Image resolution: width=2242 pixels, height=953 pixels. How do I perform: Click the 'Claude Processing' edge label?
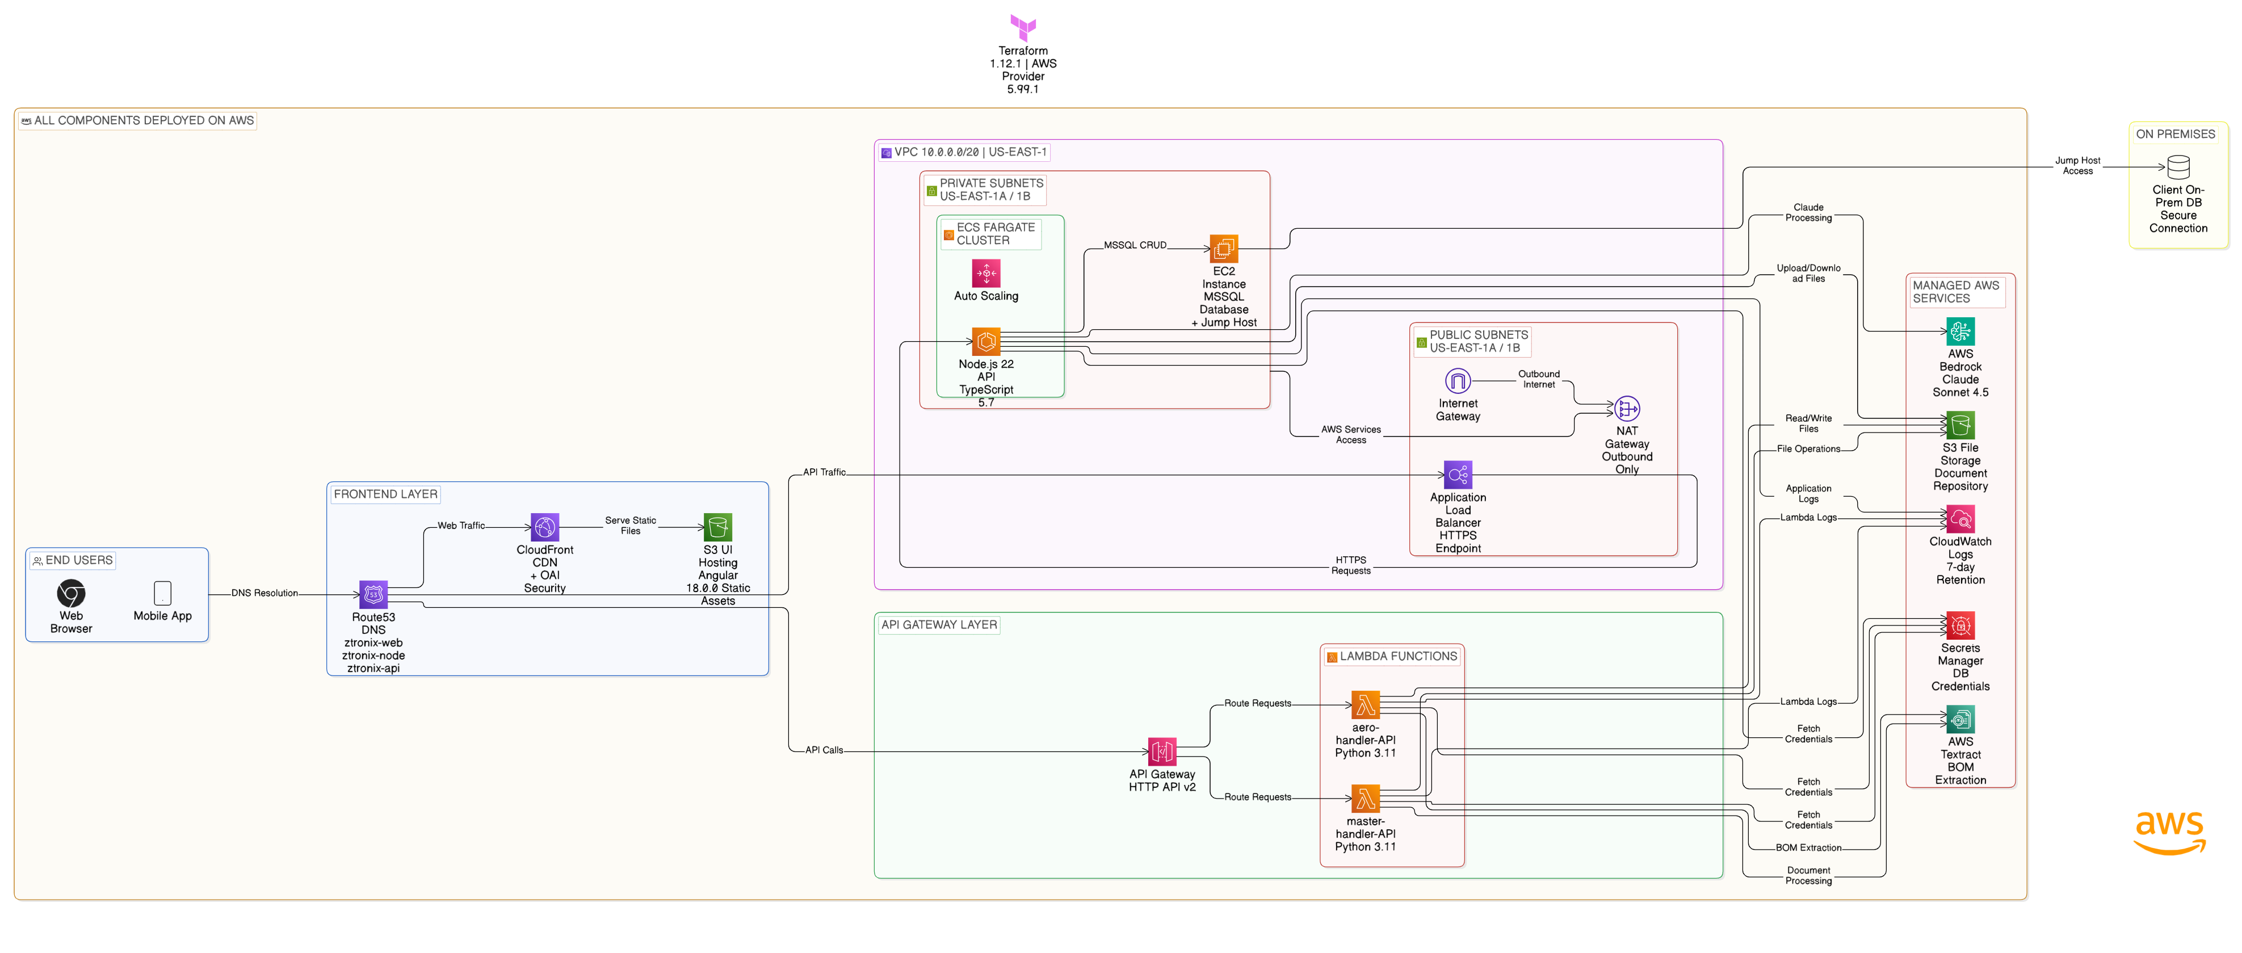point(1808,213)
